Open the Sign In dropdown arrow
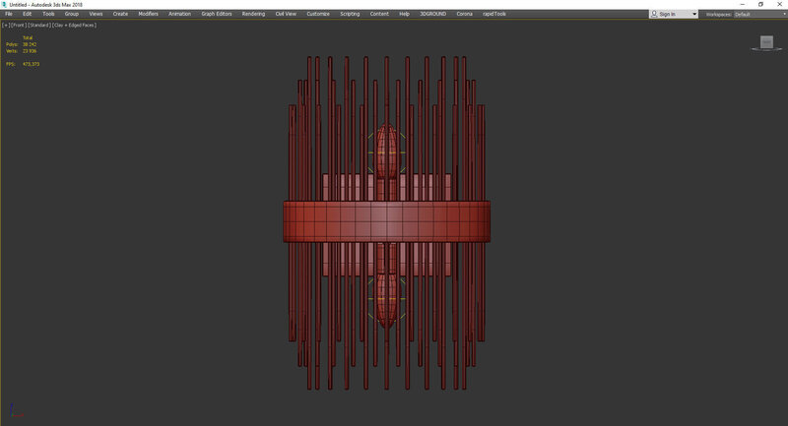 pyautogui.click(x=694, y=14)
